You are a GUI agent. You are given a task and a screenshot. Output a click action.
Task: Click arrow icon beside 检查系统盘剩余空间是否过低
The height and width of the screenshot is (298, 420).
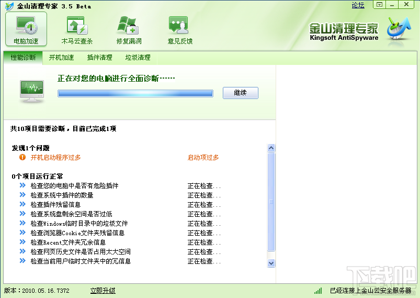[x=22, y=214]
